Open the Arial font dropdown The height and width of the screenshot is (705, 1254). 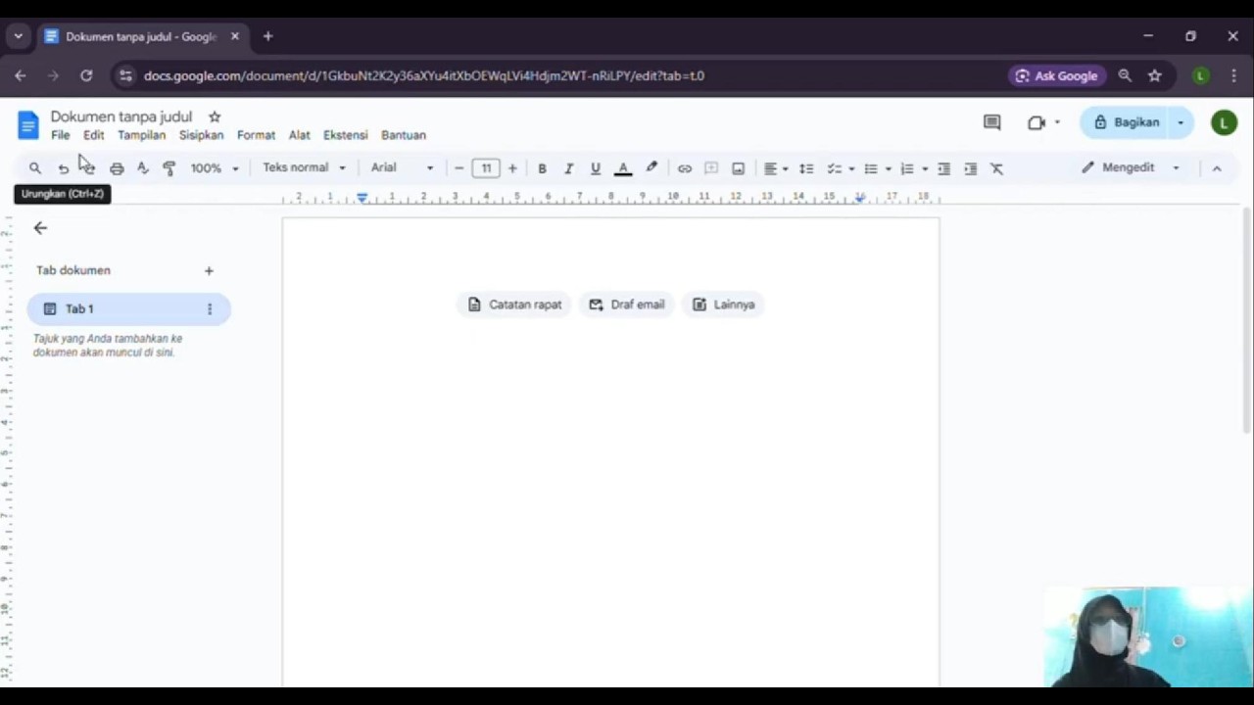point(402,167)
